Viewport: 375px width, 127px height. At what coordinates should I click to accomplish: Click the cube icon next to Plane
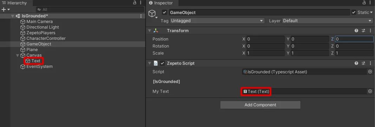coord(23,49)
